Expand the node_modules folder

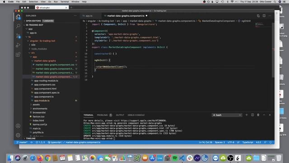(39, 49)
